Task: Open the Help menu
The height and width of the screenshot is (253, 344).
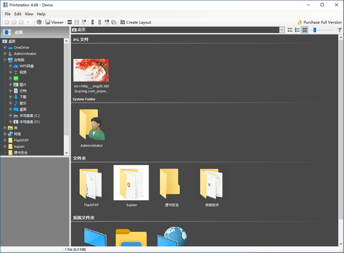Action: (41, 14)
